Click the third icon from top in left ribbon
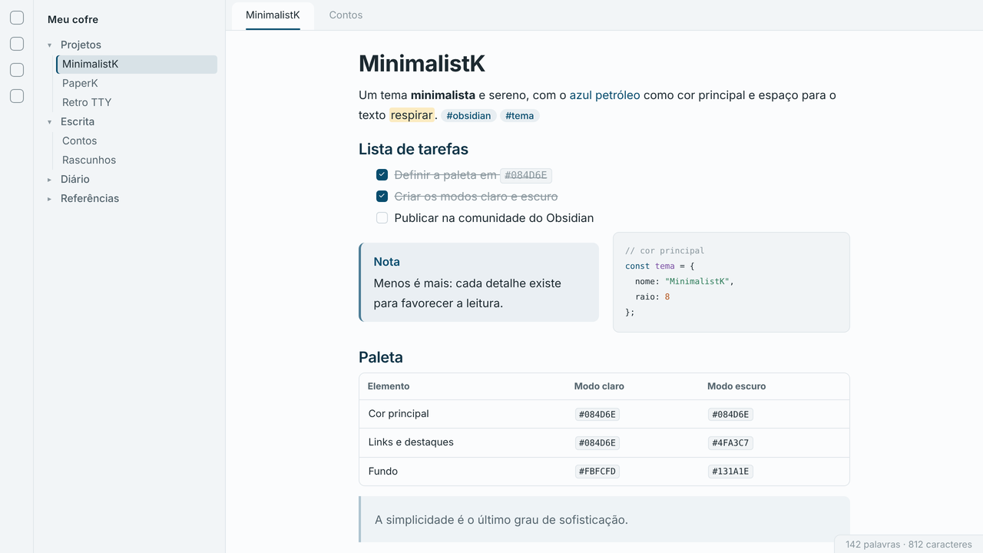The height and width of the screenshot is (553, 983). [17, 70]
